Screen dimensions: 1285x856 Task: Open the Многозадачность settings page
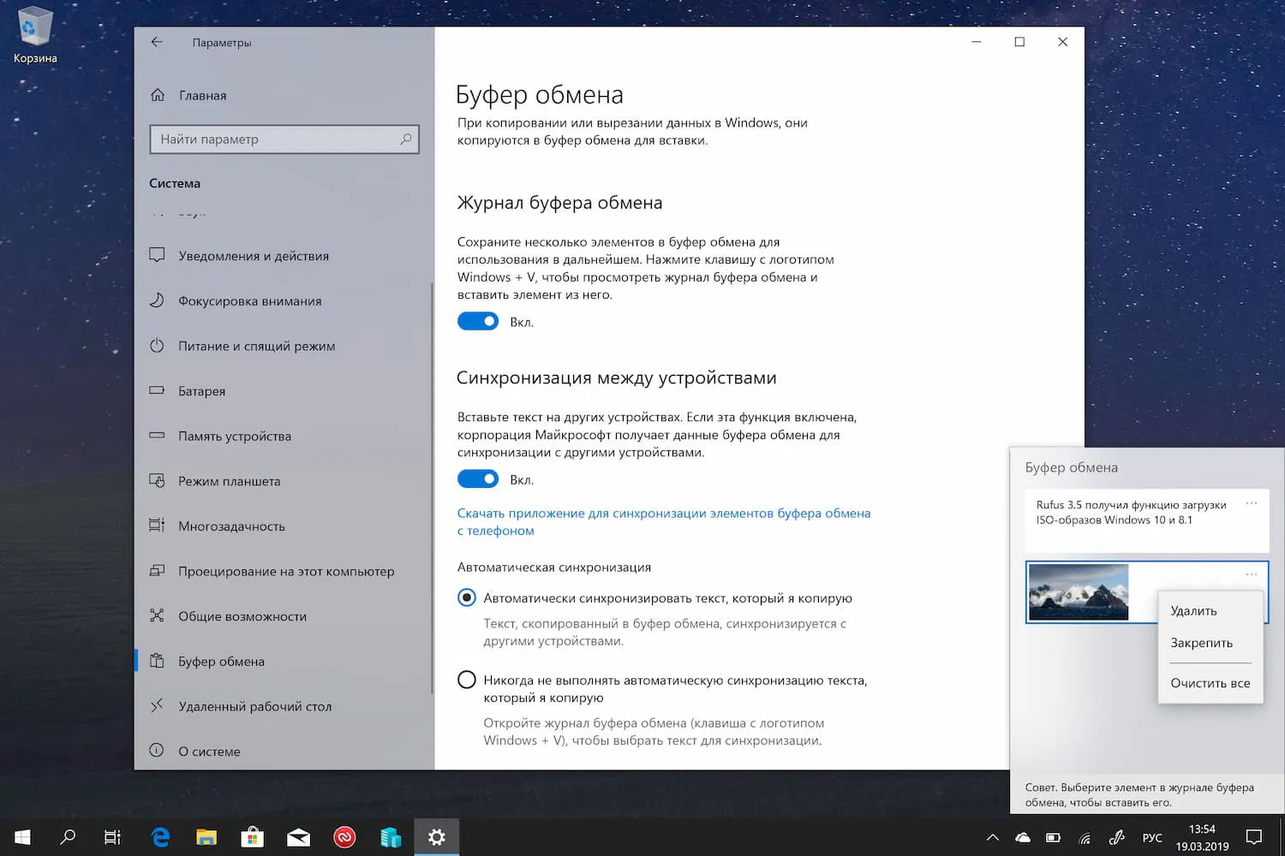click(230, 526)
